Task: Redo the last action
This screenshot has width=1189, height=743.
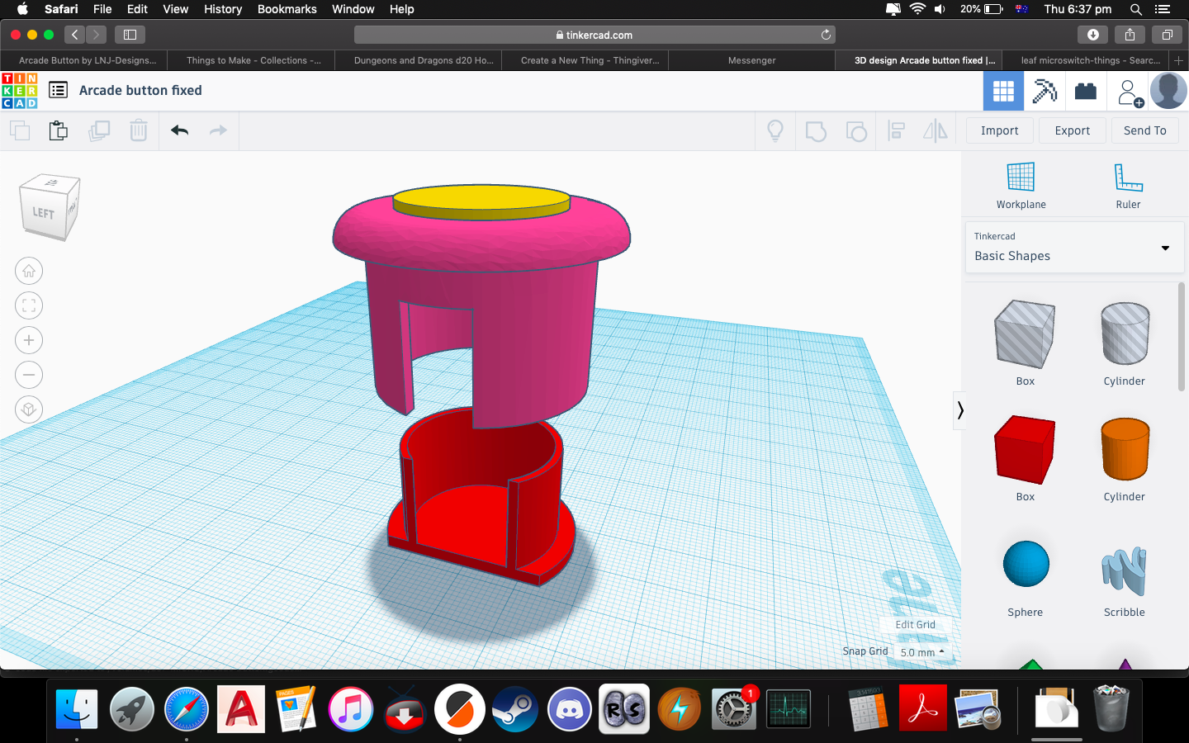Action: pos(218,130)
